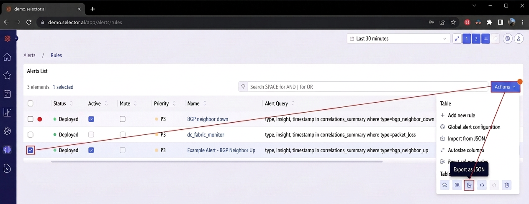Open the Last 30 minutes time dropdown
This screenshot has width=529, height=204.
398,39
